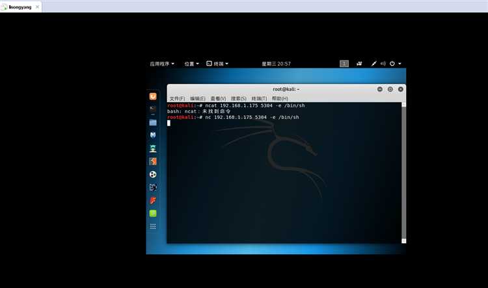Select the lisongyang VM tab
Screen dimensions: 488x288
[x=21, y=7]
